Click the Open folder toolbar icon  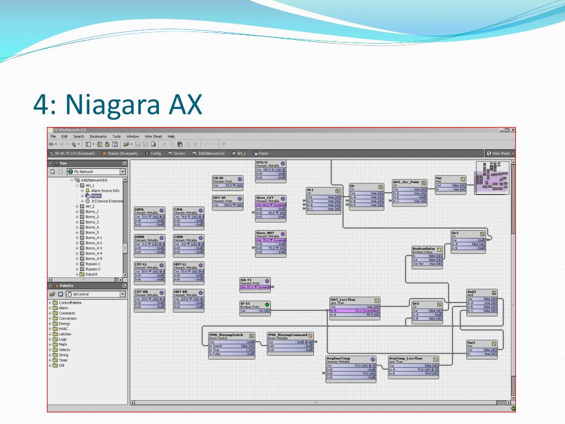coord(126,144)
